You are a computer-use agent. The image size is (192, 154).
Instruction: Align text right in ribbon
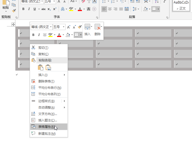tap(115, 9)
